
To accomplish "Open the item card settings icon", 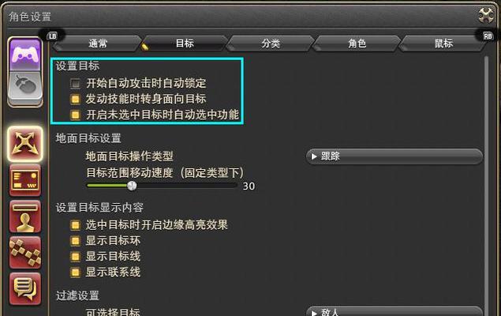I will click(x=25, y=180).
